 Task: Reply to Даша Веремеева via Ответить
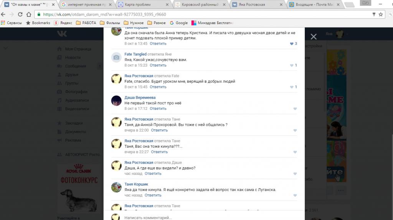click(158, 109)
